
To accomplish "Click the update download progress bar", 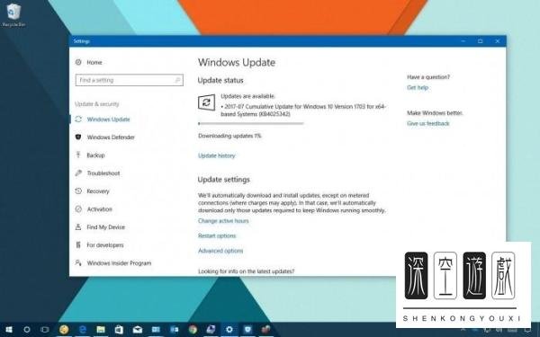I will 251,123.
